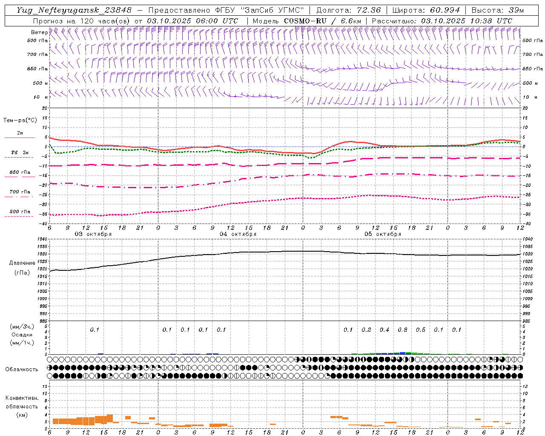The height and width of the screenshot is (436, 545).
Task: Click the (мм/1ч.) precipitation unit label
Action: [x=22, y=343]
